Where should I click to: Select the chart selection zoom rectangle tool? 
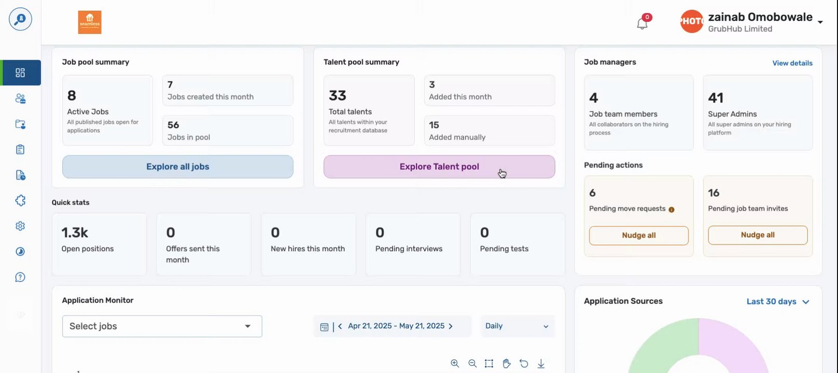click(x=489, y=364)
